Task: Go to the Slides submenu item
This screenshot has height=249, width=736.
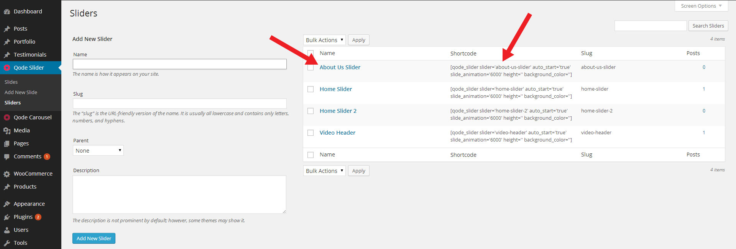Action: (11, 82)
